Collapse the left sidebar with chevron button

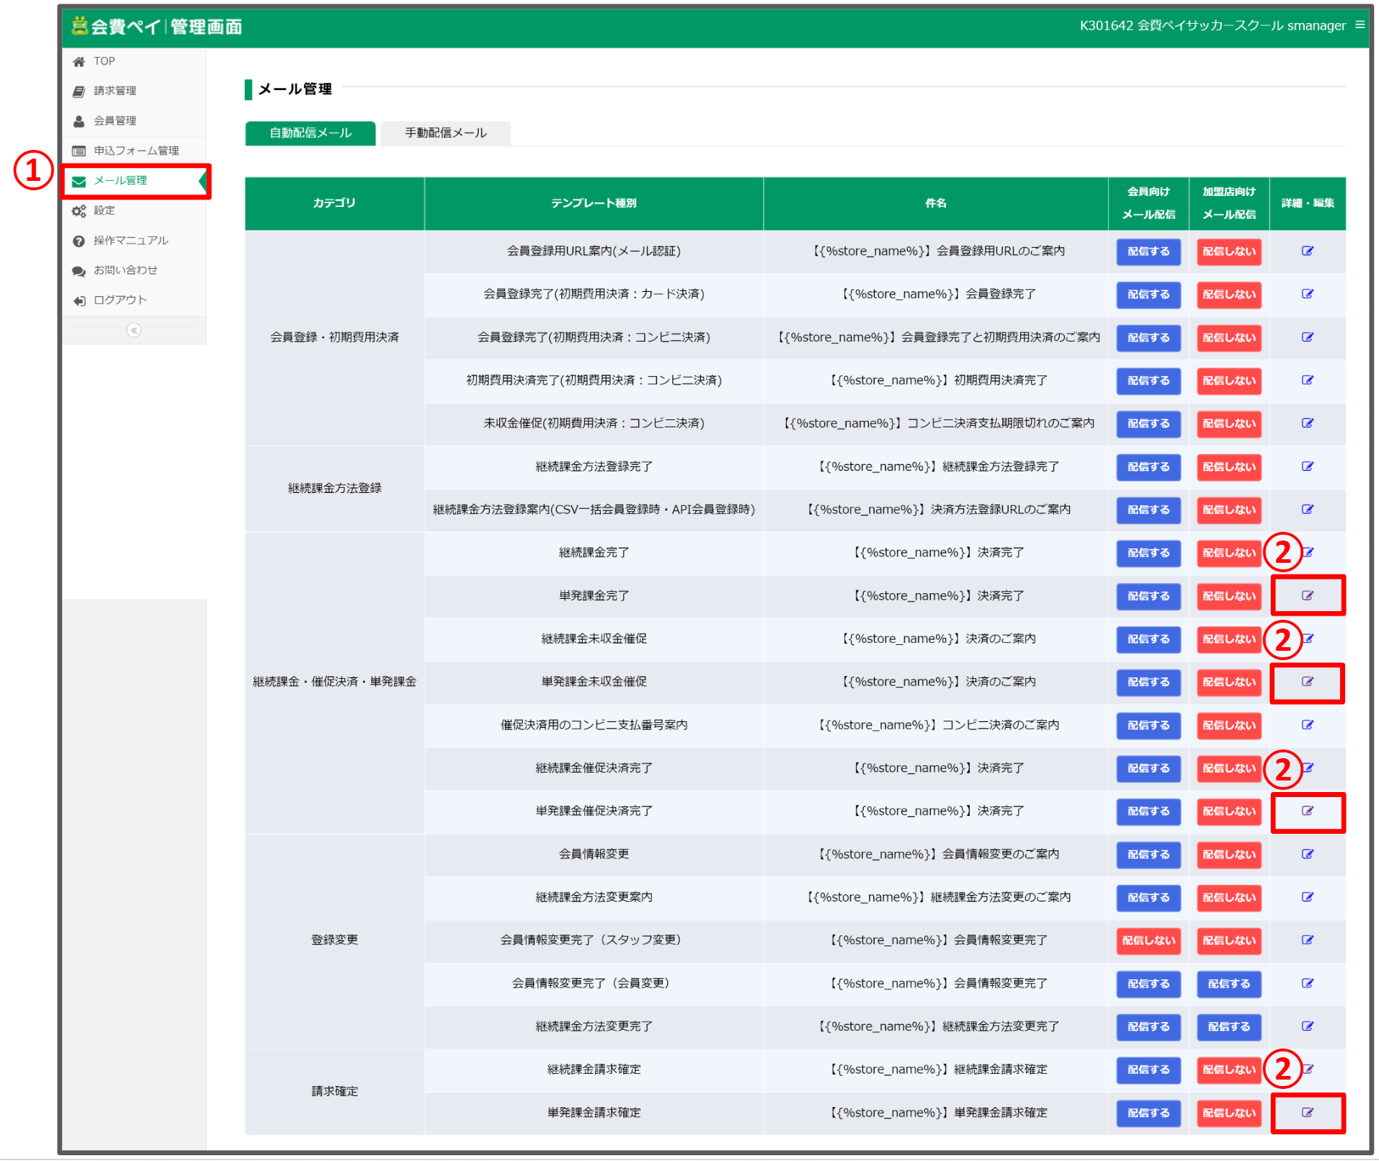coord(134,330)
